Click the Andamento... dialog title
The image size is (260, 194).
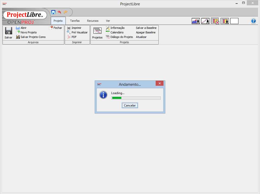130,84
